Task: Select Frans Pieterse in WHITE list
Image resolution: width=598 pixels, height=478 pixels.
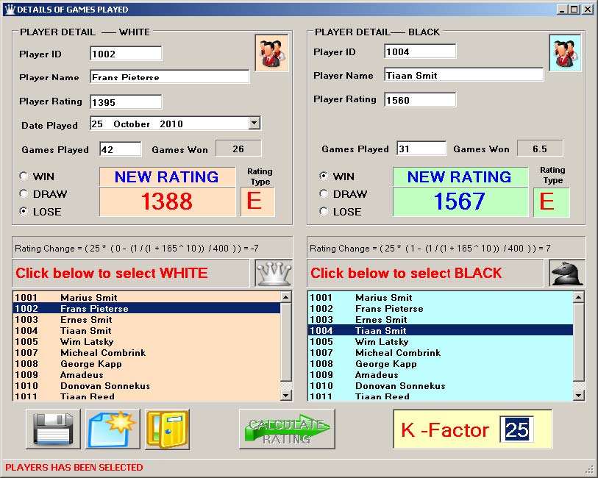Action: (147, 308)
